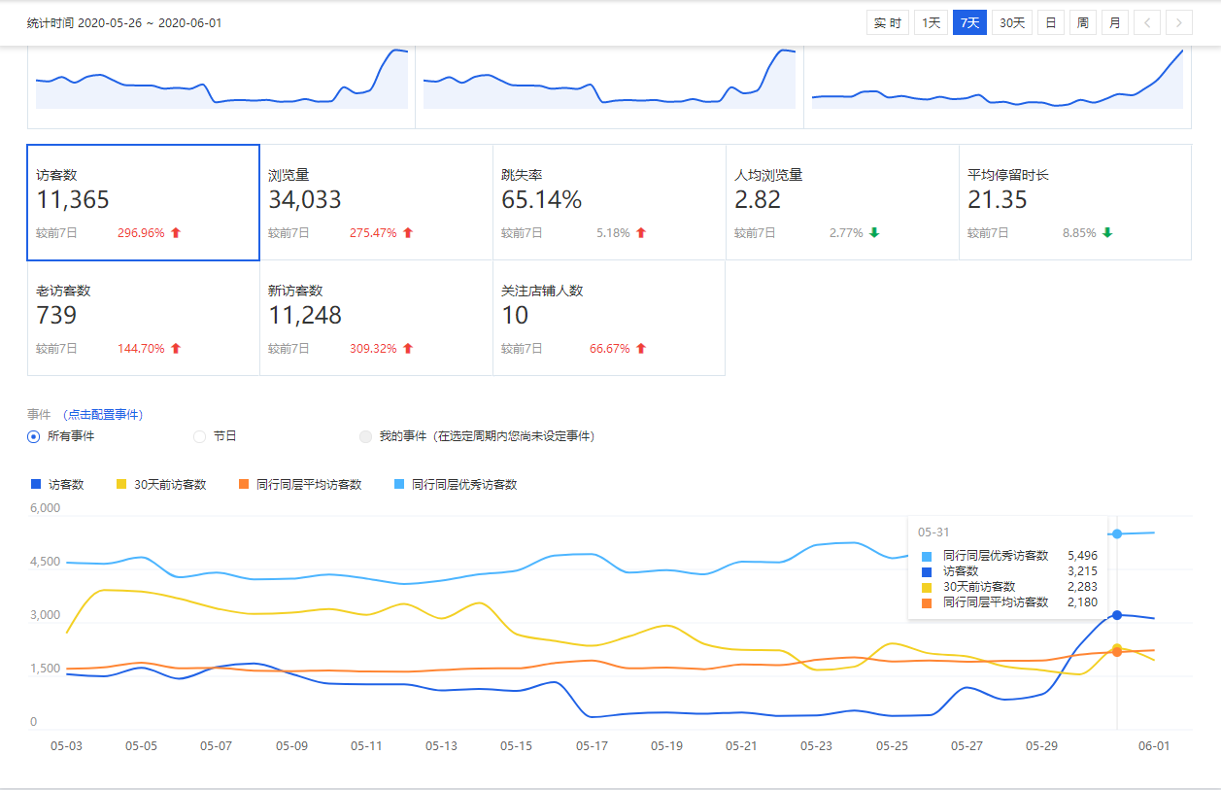Viewport: 1221px width, 790px height.
Task: Select the 人均浏览量 metric card
Action: pyautogui.click(x=842, y=202)
